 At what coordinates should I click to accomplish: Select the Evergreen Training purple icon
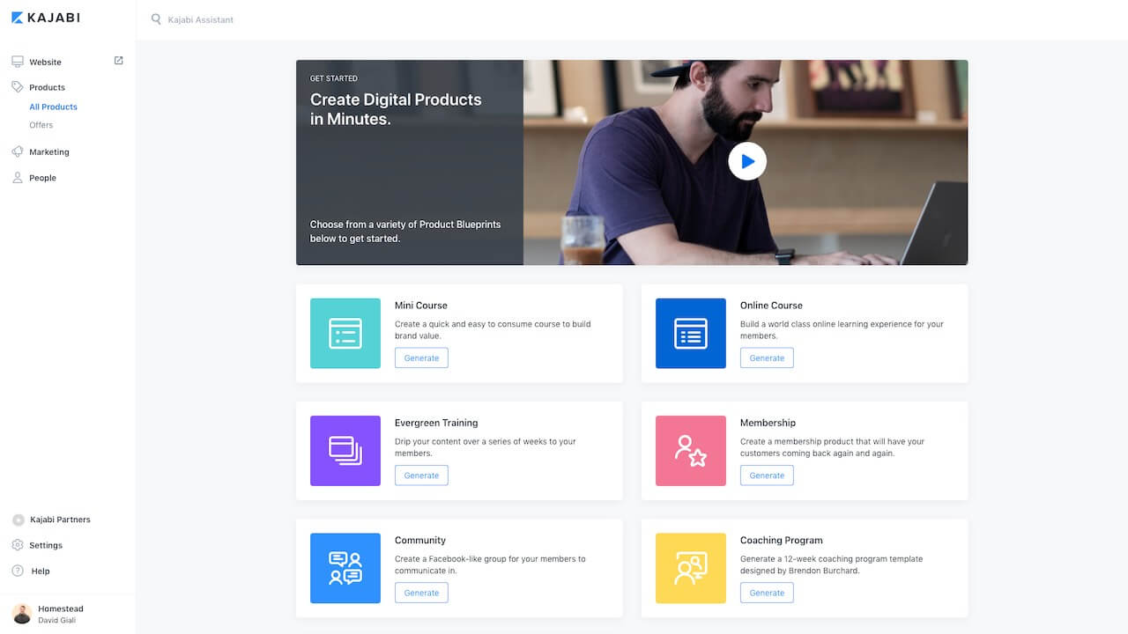tap(345, 451)
